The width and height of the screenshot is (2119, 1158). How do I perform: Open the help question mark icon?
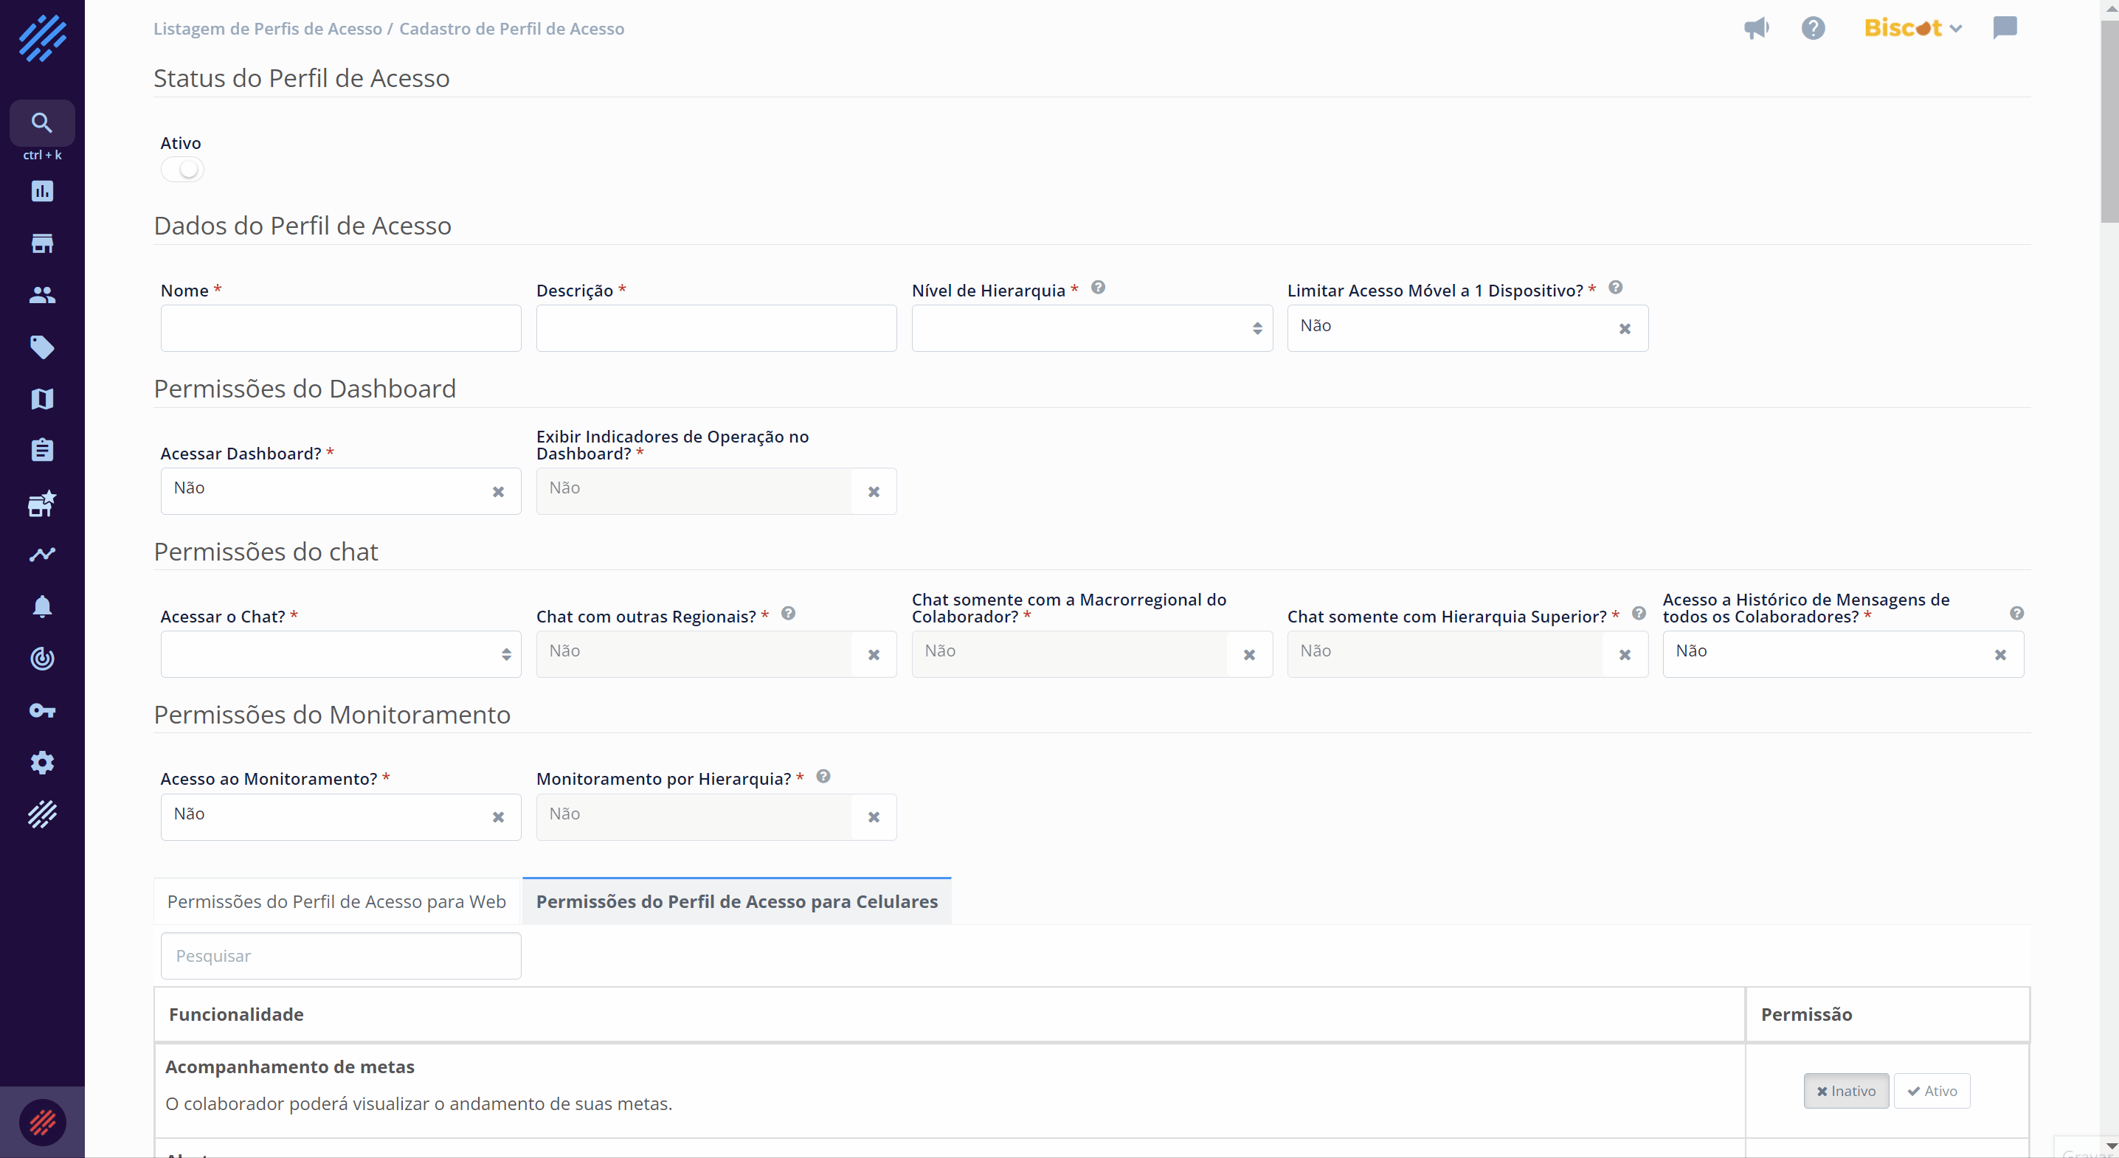(1813, 28)
